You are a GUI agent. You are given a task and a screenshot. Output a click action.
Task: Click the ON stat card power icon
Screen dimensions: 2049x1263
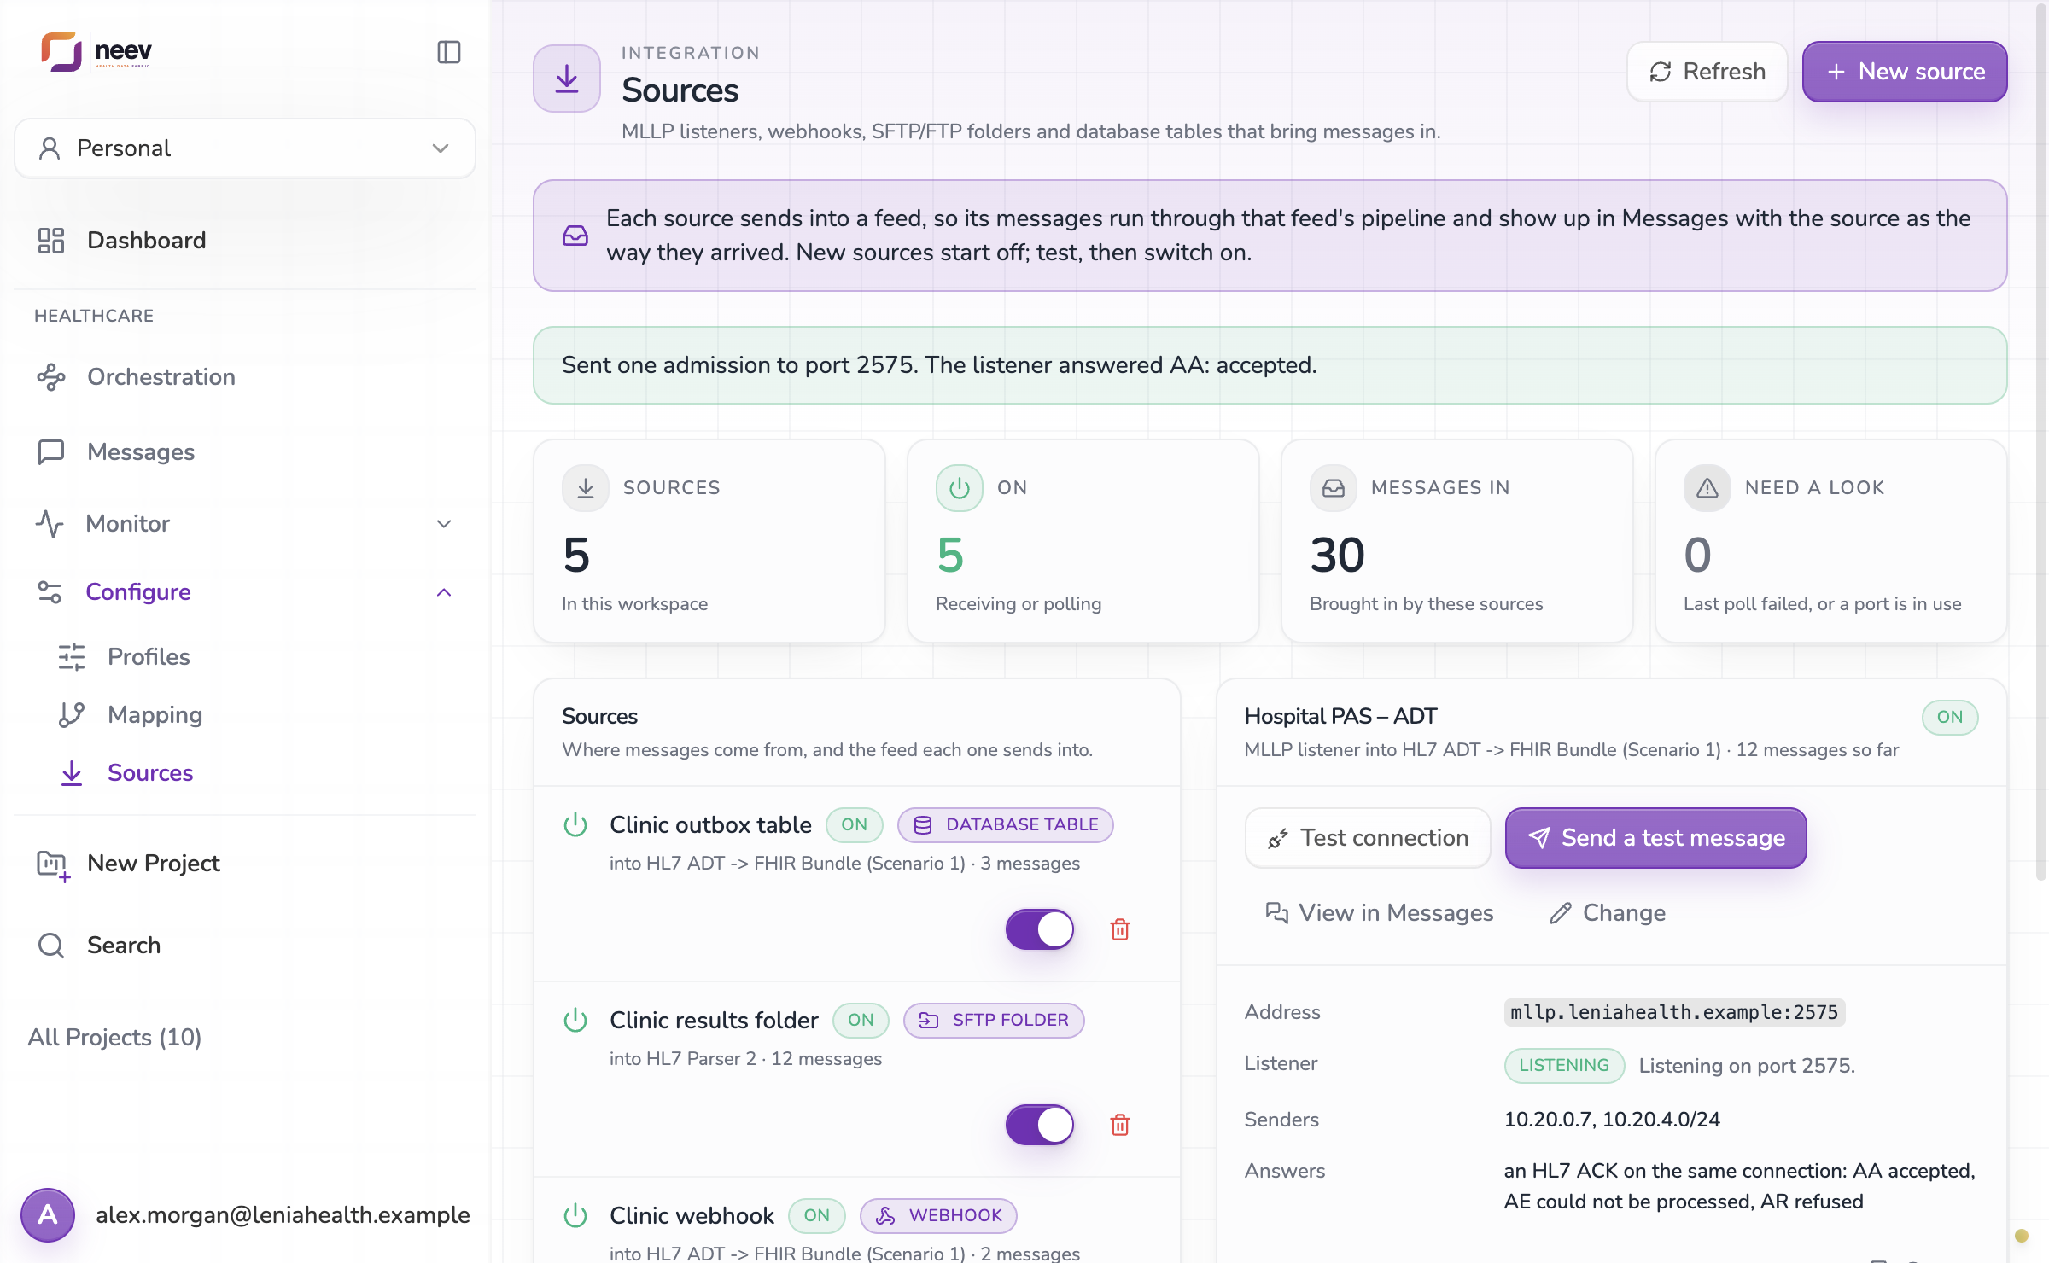point(960,488)
